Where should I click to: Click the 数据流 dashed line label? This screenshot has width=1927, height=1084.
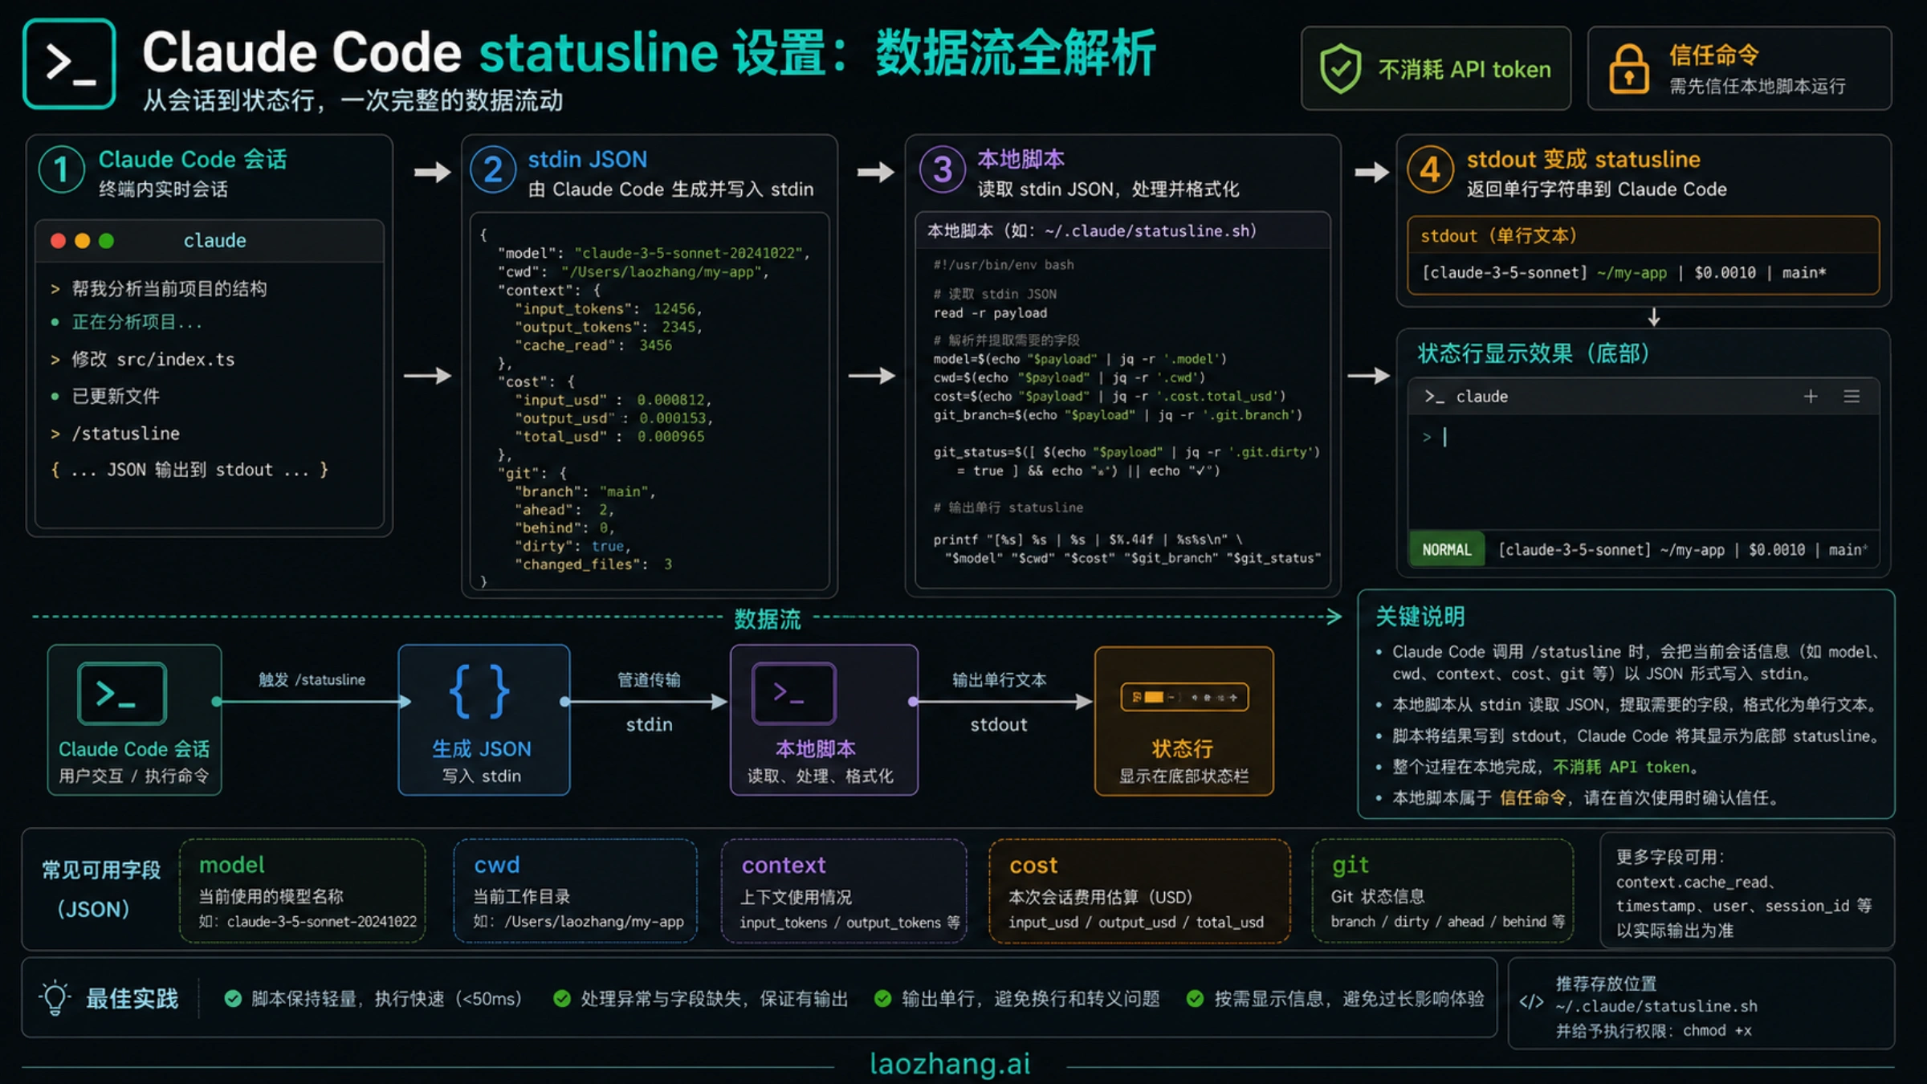[x=767, y=619]
